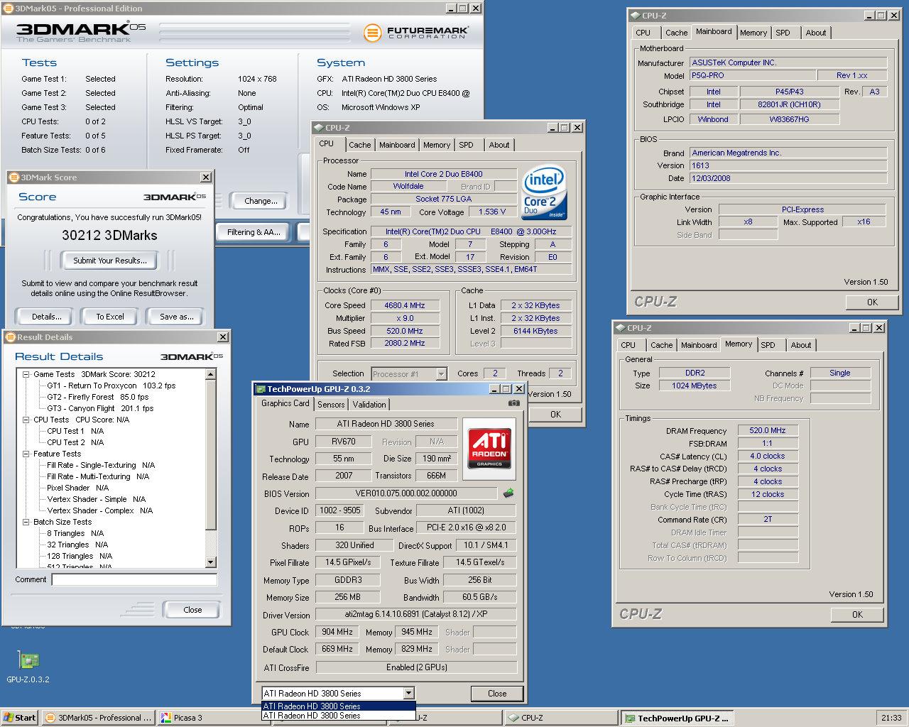The width and height of the screenshot is (909, 727).
Task: Click Submit Your Results button
Action: point(110,261)
